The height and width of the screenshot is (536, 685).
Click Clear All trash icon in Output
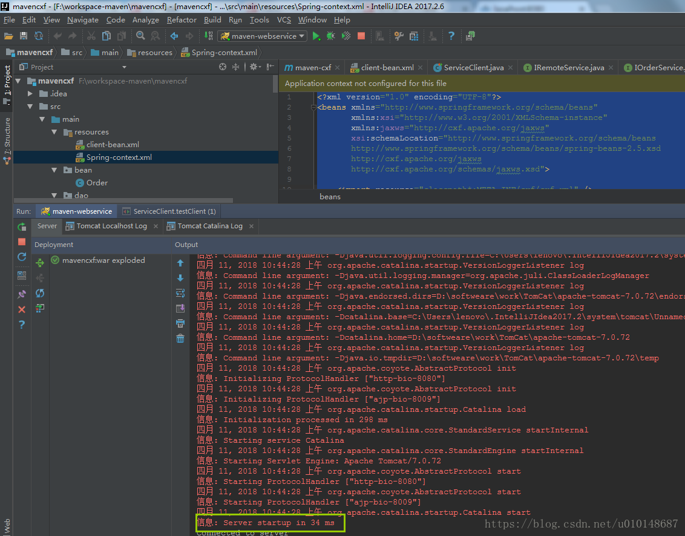[180, 339]
